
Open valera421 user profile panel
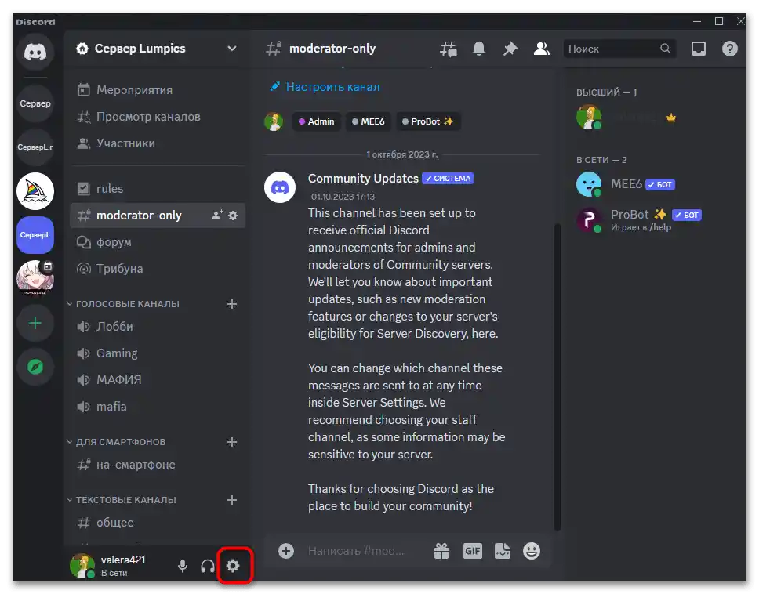pyautogui.click(x=118, y=566)
